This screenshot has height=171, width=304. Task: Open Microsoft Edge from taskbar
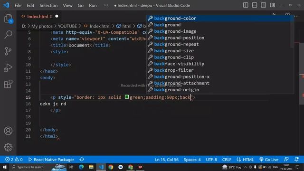[81, 167]
